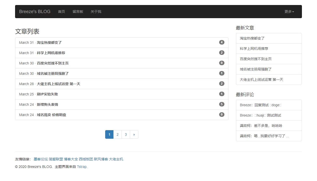
Task: Open the 关于我 nav link
Action: coord(96,12)
